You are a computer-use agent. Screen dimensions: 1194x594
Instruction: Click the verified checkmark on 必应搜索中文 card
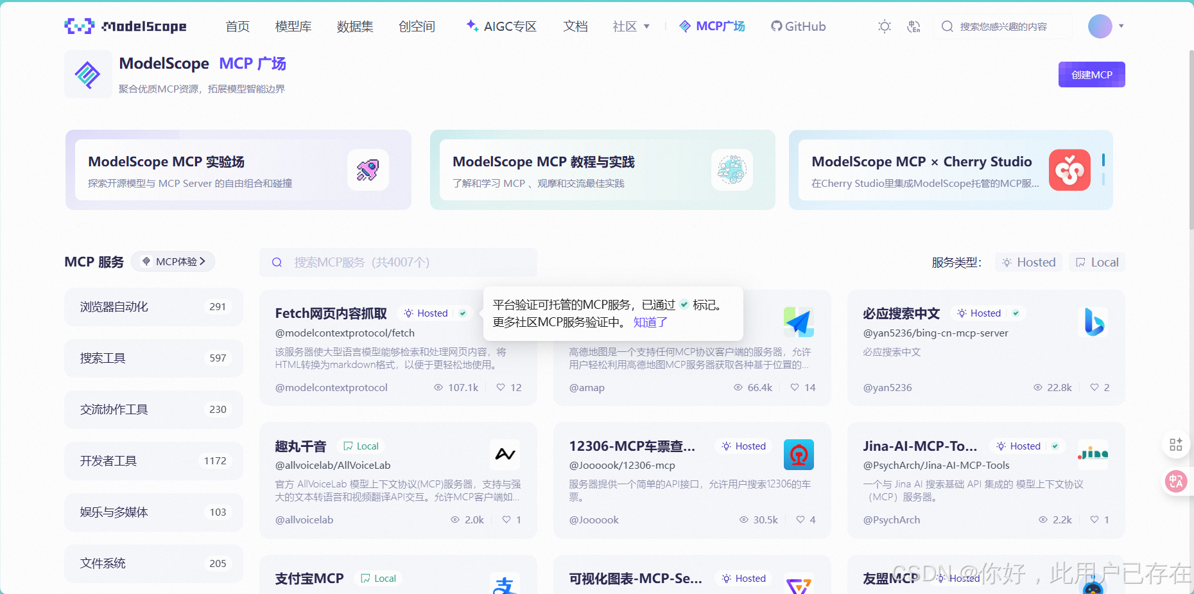[1016, 313]
